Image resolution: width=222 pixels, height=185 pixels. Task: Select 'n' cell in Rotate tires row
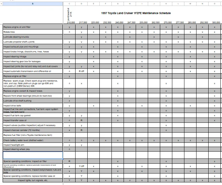tap(69, 32)
